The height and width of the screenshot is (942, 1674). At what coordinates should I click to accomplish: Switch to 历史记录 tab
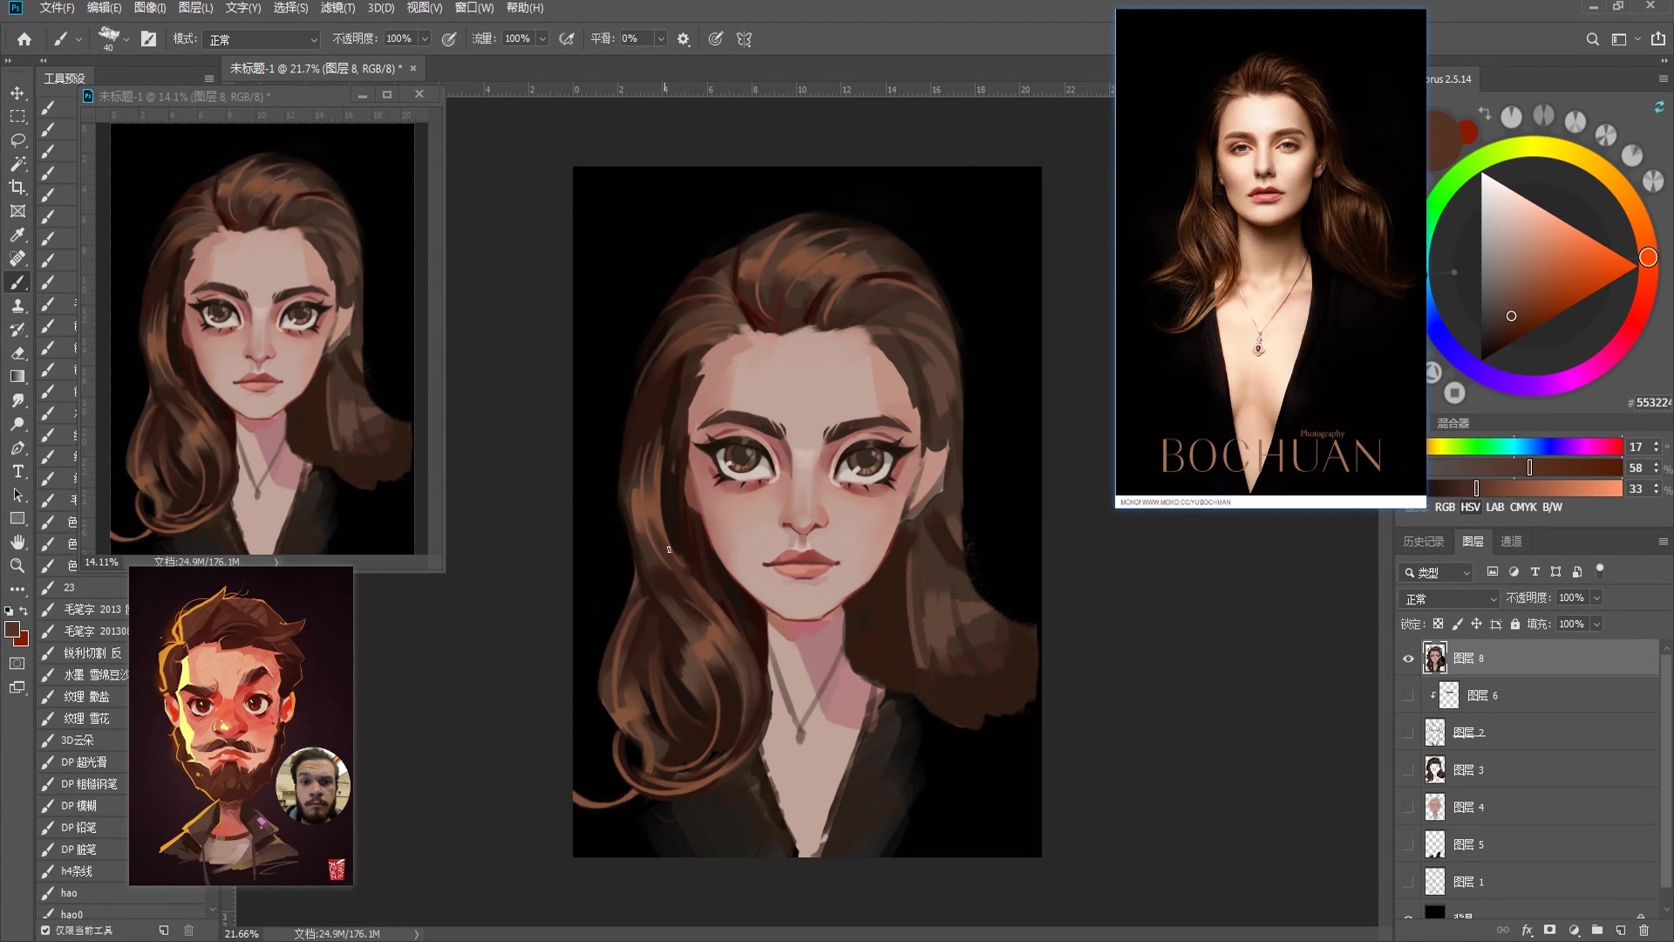1423,542
